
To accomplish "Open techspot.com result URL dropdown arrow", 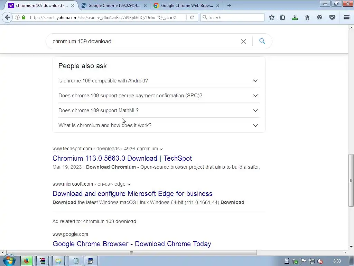I will (x=161, y=149).
